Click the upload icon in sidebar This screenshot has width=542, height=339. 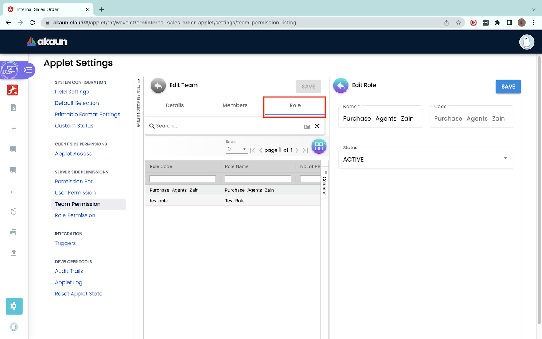coord(14,253)
